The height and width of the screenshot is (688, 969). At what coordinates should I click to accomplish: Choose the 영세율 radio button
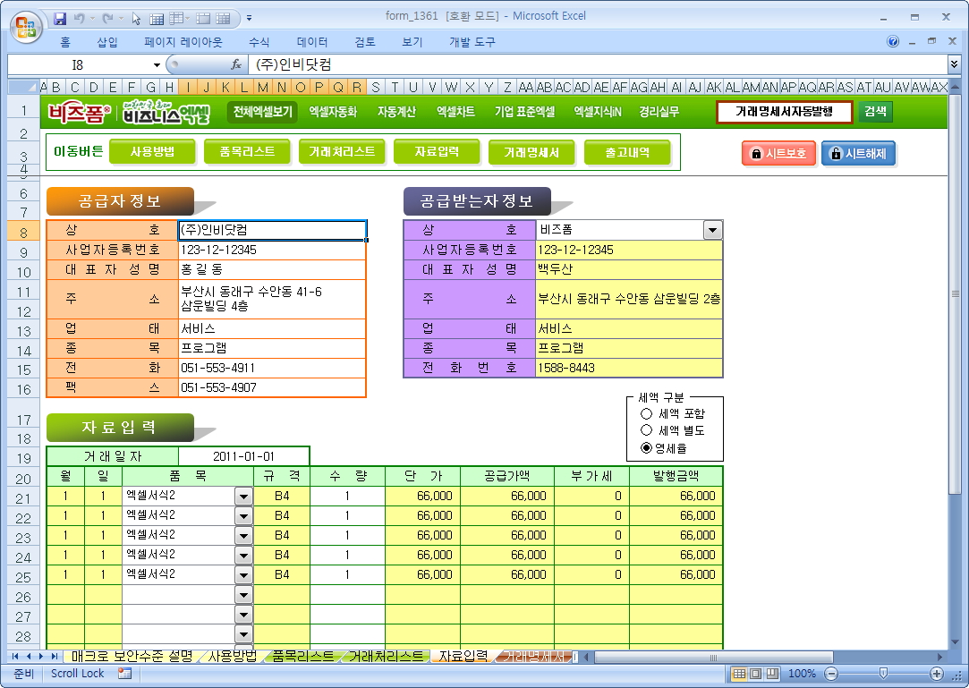point(647,447)
